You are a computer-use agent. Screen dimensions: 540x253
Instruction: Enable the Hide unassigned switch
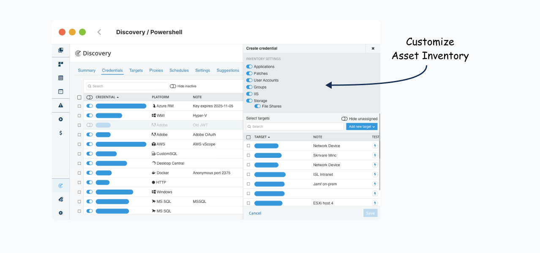click(344, 119)
